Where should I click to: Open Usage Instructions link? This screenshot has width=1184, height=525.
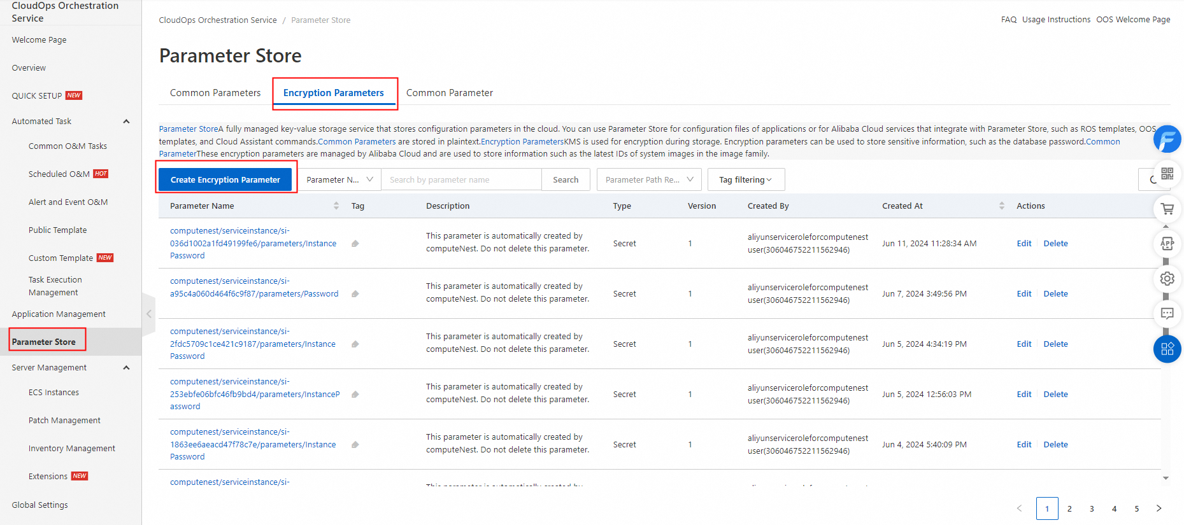(1056, 20)
